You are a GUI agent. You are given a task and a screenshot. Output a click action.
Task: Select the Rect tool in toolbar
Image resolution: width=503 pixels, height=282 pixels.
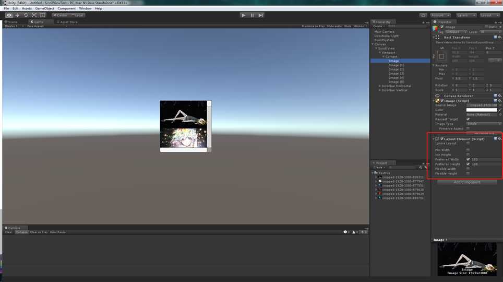coord(42,15)
